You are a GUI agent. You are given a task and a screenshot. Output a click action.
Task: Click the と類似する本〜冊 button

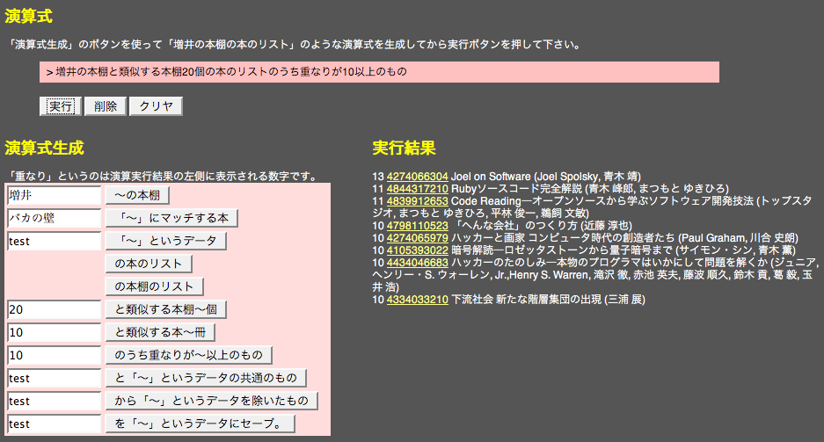160,333
